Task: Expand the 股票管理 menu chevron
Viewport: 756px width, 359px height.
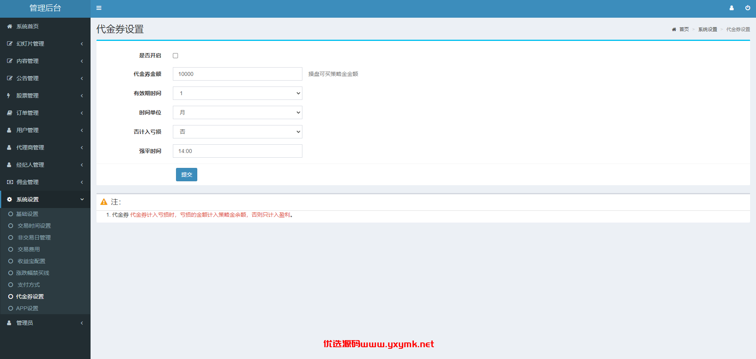Action: [82, 96]
